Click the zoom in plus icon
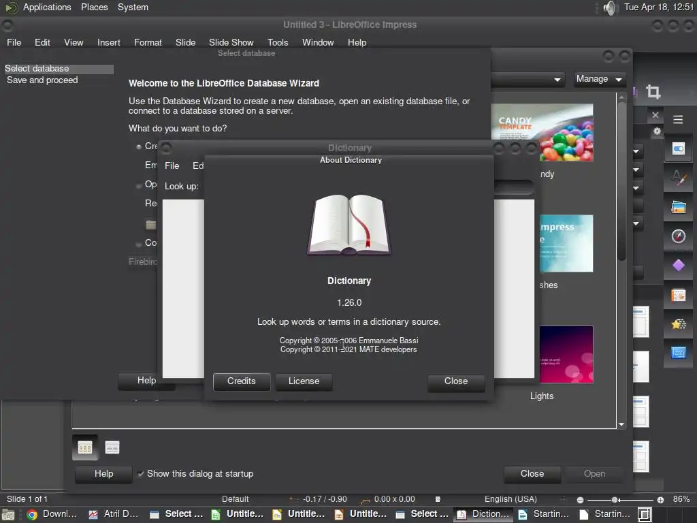The width and height of the screenshot is (697, 523). point(660,500)
